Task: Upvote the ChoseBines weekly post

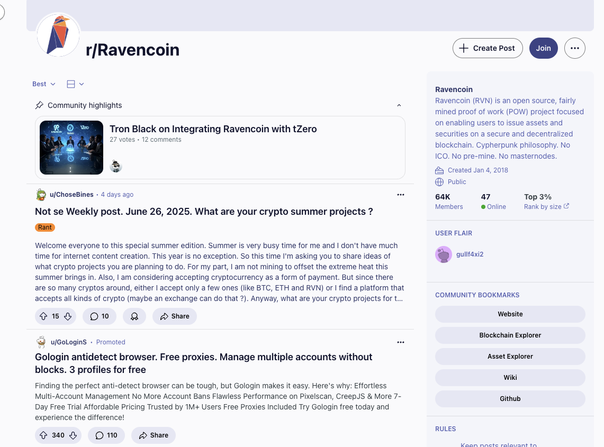Action: (43, 316)
